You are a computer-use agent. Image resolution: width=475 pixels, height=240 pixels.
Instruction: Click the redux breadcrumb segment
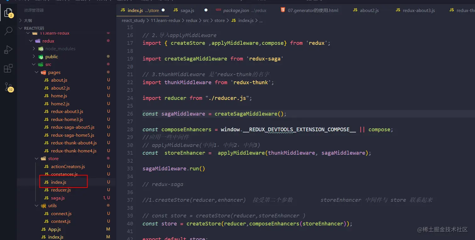click(x=192, y=20)
